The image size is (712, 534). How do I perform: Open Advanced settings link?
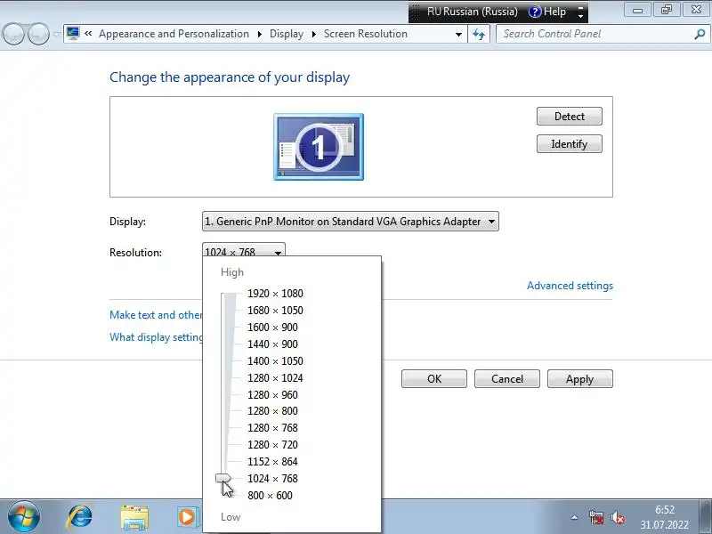pos(570,286)
